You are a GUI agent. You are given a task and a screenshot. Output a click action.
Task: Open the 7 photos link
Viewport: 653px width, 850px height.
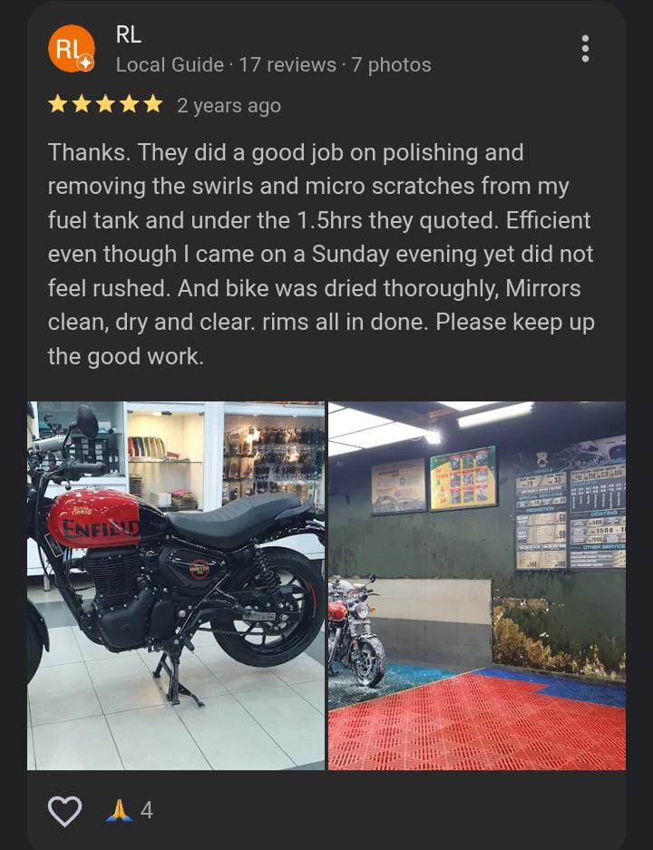(x=391, y=65)
